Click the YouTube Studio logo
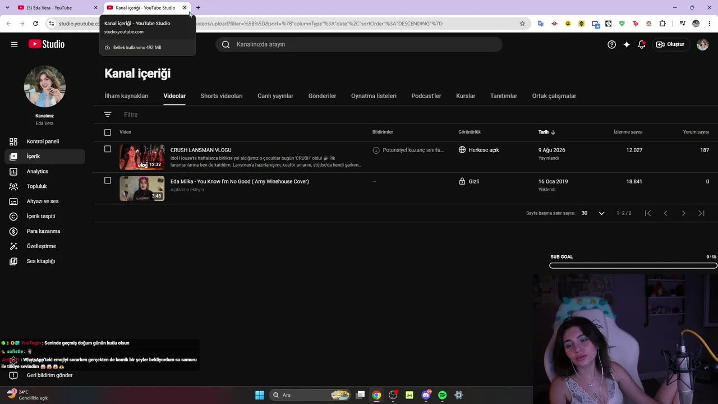The height and width of the screenshot is (404, 718). [x=47, y=44]
